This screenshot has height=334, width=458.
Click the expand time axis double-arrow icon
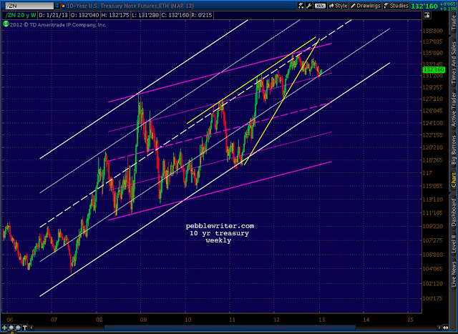(x=445, y=328)
